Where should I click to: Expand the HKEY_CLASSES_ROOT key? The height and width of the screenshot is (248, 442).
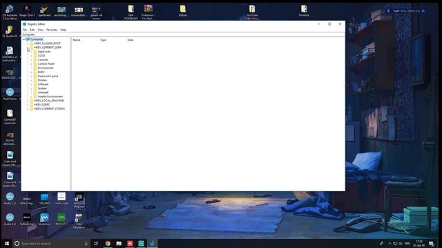tap(28, 43)
